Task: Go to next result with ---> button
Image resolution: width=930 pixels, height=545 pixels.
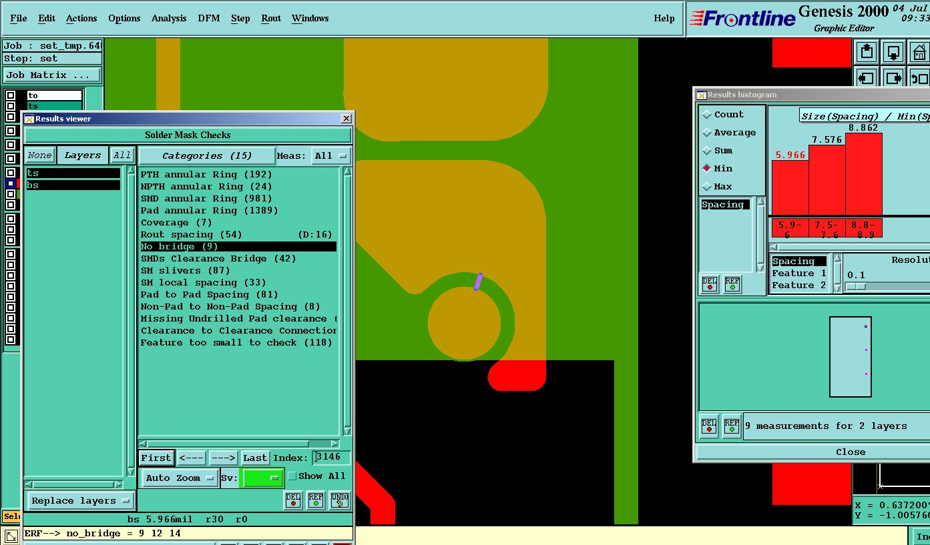Action: pos(223,458)
